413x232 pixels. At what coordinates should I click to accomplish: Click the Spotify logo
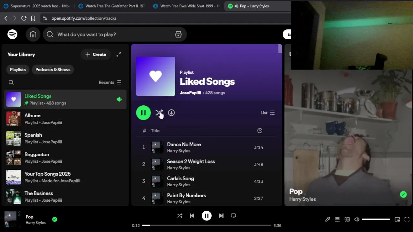pos(12,34)
